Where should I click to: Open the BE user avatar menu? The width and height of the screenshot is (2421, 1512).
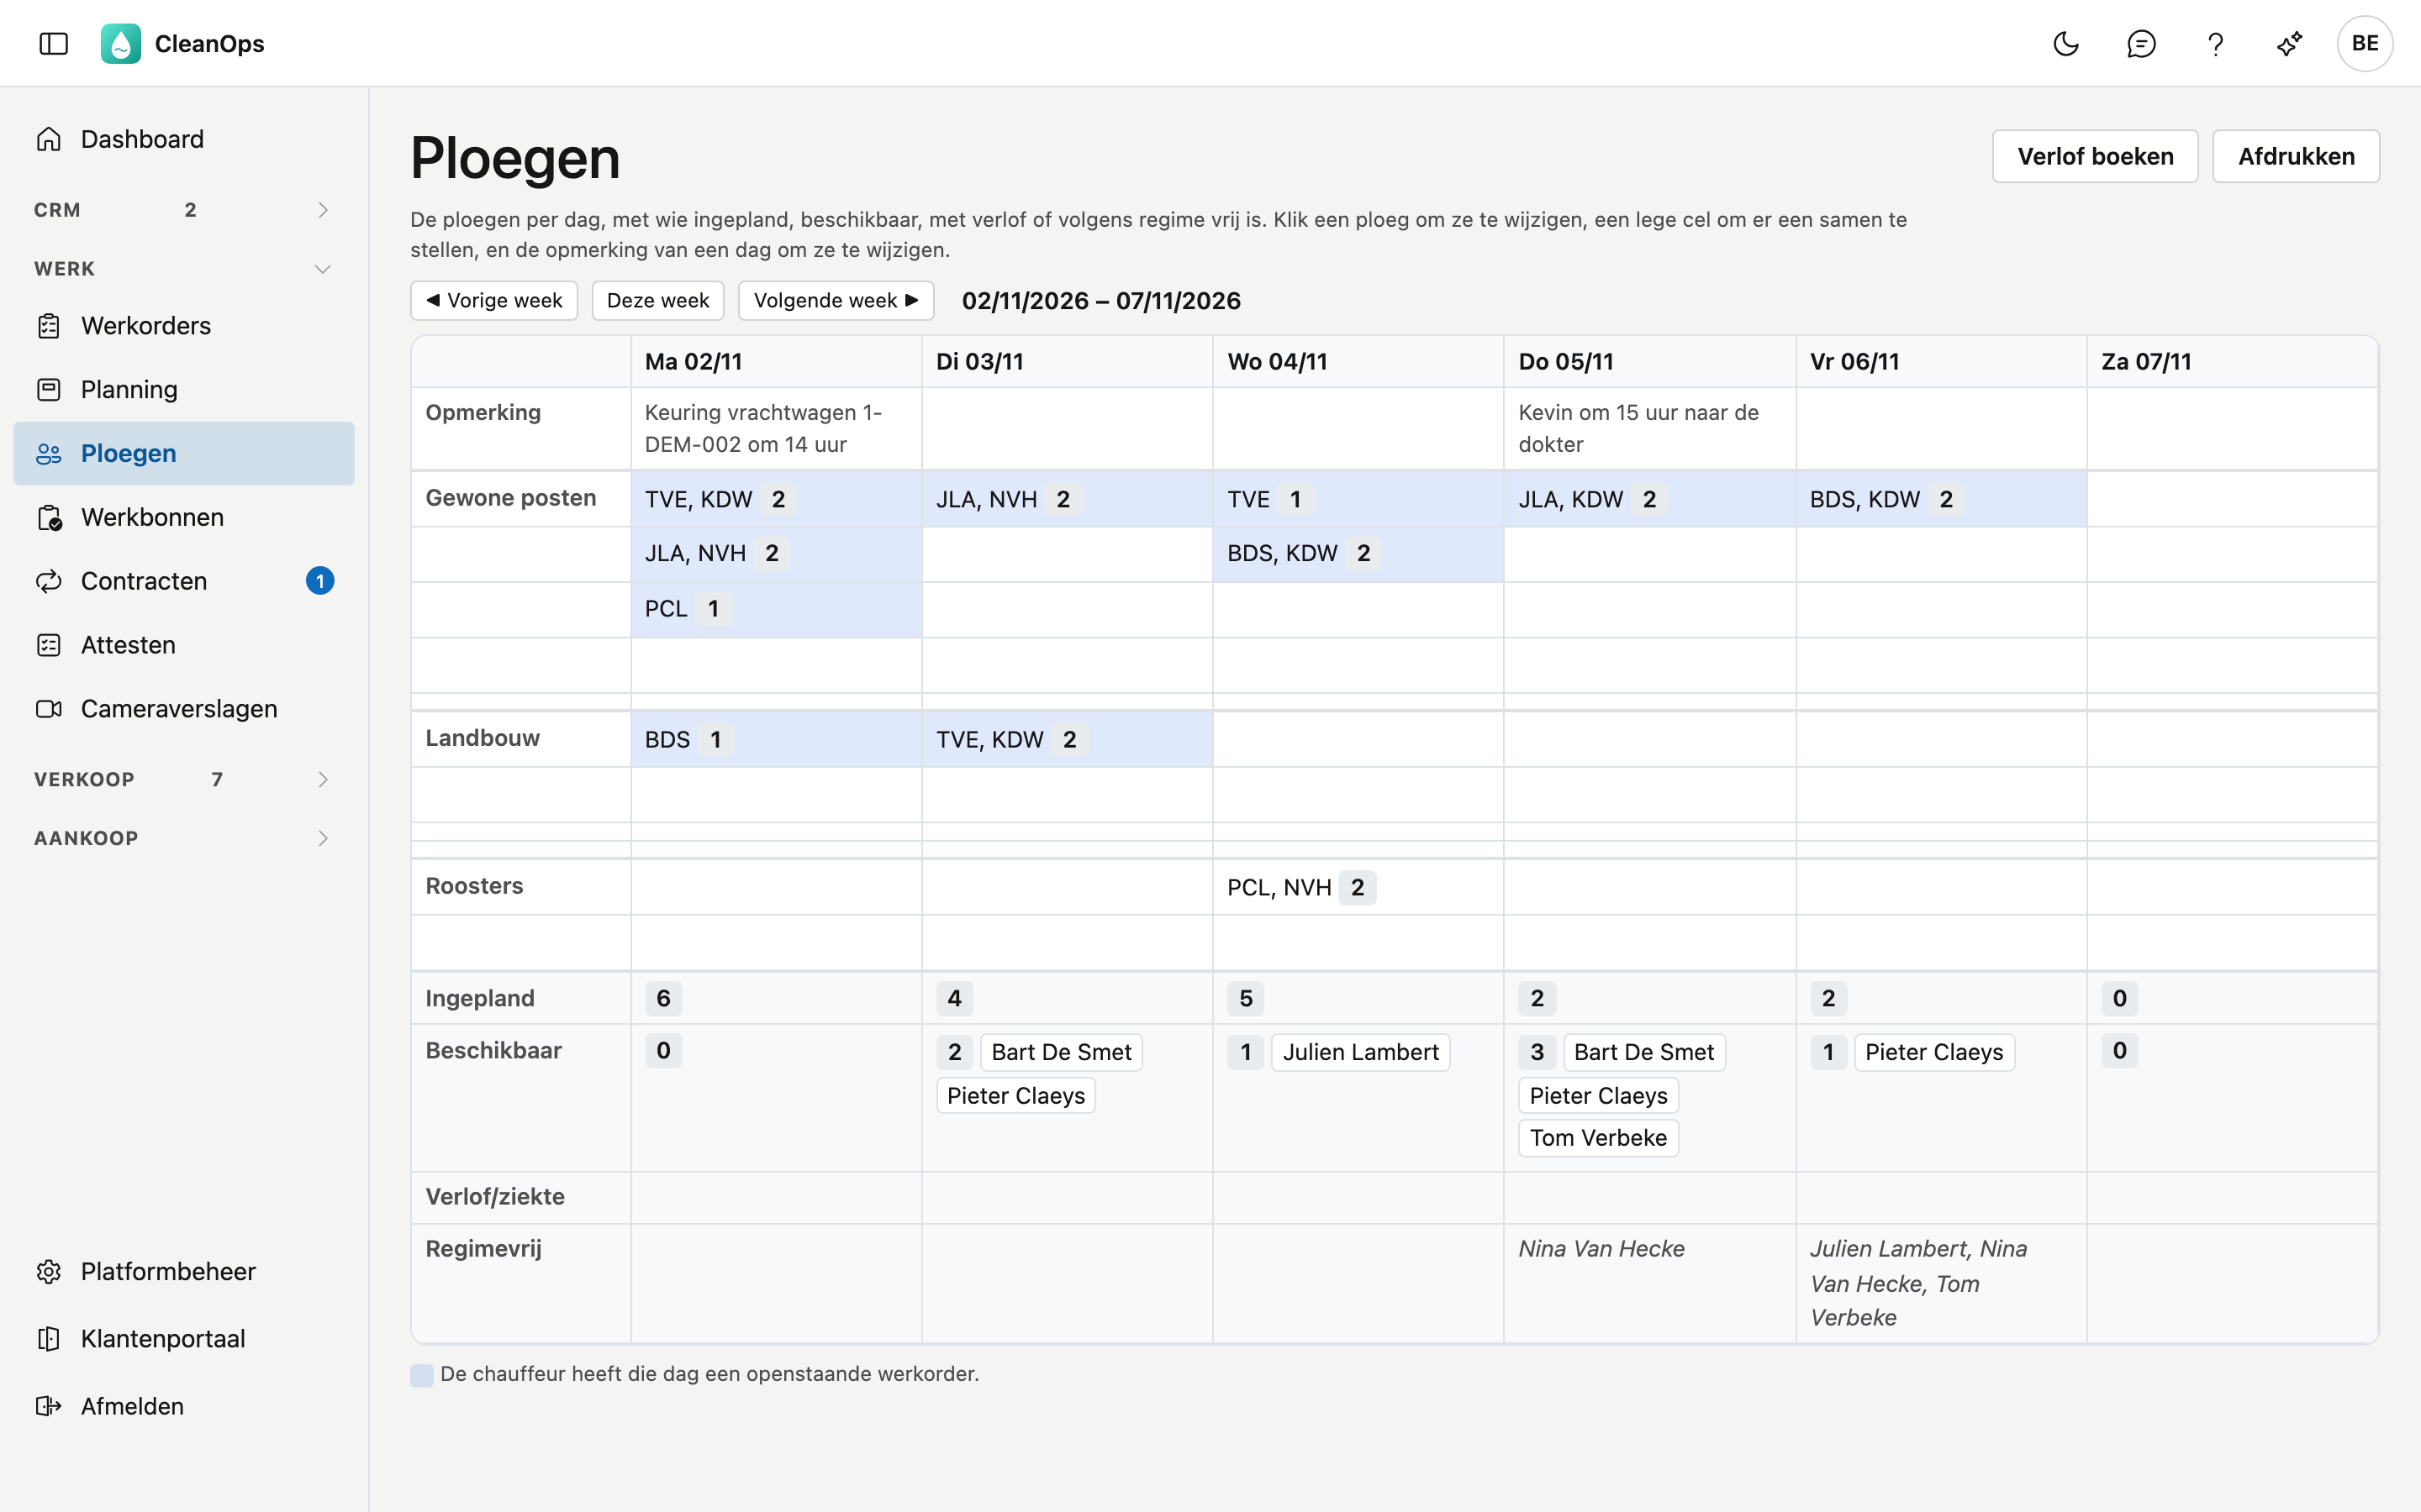tap(2365, 43)
